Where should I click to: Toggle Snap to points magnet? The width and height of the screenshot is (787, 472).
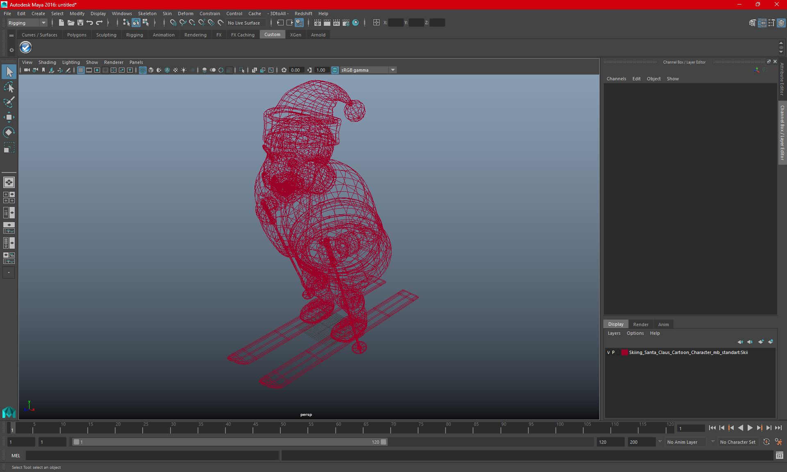tap(192, 23)
